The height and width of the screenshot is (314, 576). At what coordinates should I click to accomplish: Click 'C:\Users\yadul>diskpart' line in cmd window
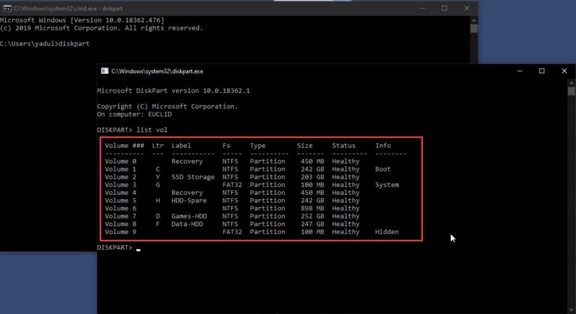click(x=45, y=44)
